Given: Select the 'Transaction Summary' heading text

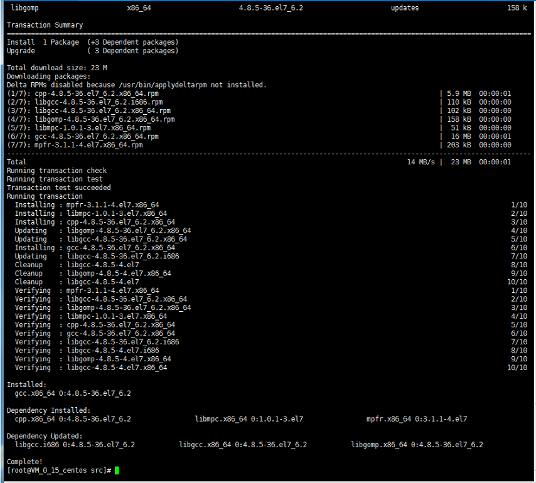Looking at the screenshot, I should tap(45, 25).
